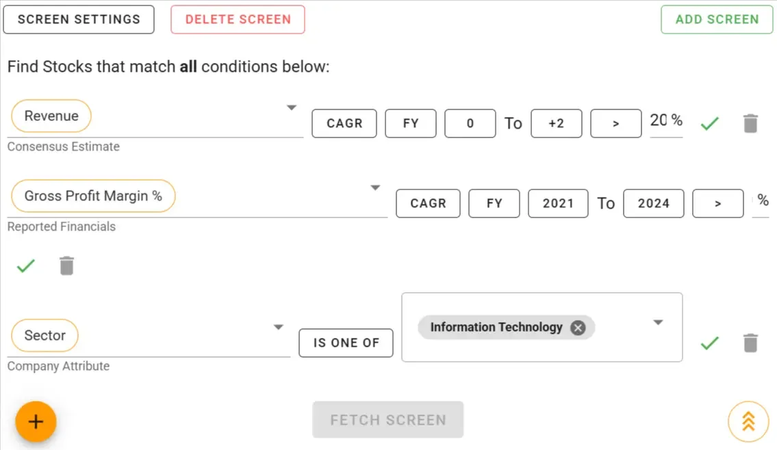Click the Add Screen button
Viewport: 777px width, 450px height.
(x=717, y=19)
